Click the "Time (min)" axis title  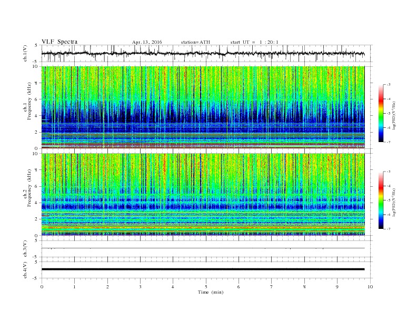pyautogui.click(x=211, y=292)
